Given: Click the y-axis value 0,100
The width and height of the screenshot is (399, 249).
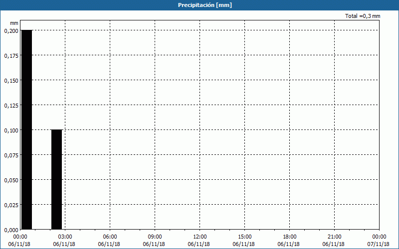Looking at the screenshot, I should coord(11,130).
